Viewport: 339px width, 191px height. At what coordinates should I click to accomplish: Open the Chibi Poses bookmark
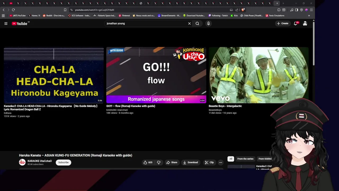(x=251, y=16)
